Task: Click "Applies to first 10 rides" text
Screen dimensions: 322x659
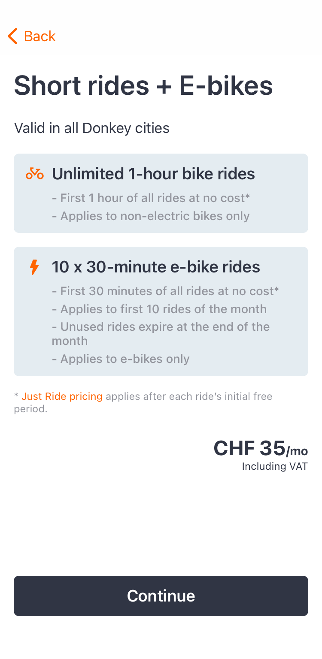Action: coord(159,309)
